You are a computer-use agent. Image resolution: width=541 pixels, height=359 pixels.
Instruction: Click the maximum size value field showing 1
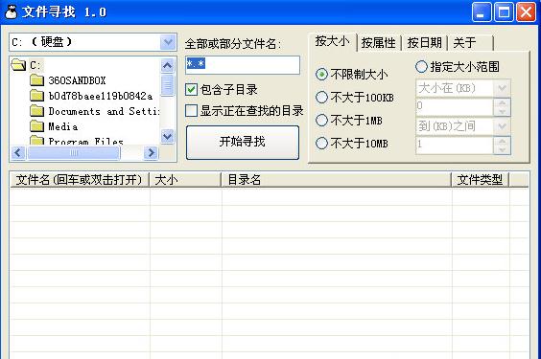[x=455, y=145]
